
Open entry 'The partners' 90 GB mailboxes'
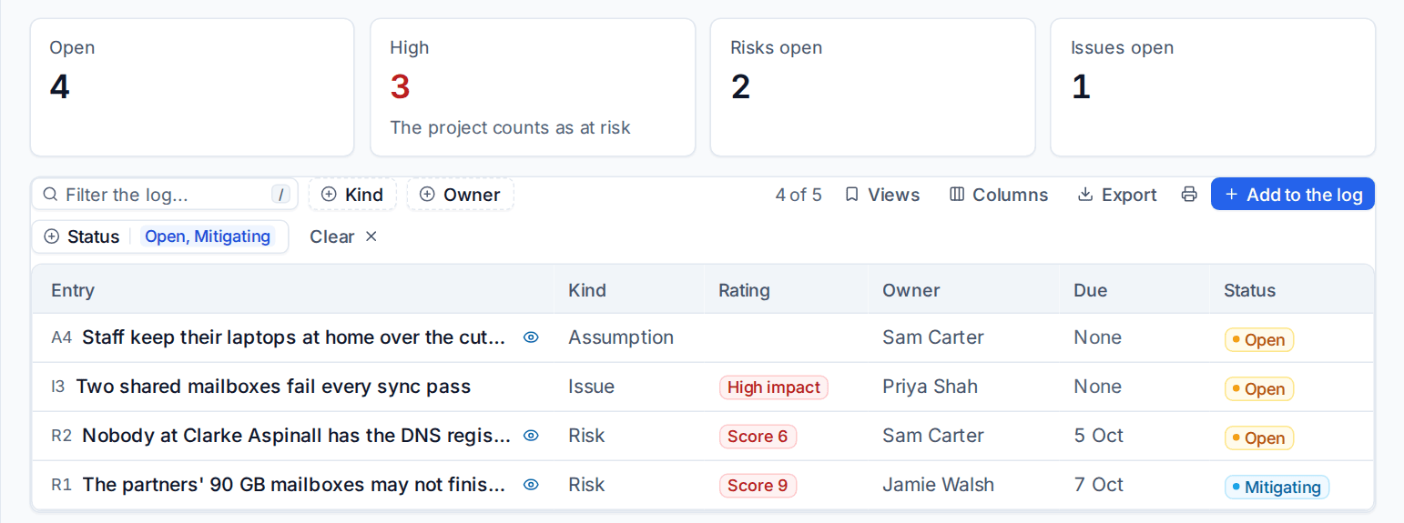point(294,485)
